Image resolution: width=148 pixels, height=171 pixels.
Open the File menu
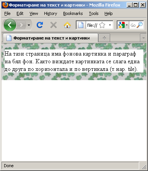[7, 13]
